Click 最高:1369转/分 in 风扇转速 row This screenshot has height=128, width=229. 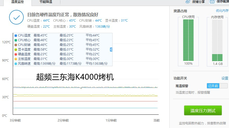tap(45, 64)
